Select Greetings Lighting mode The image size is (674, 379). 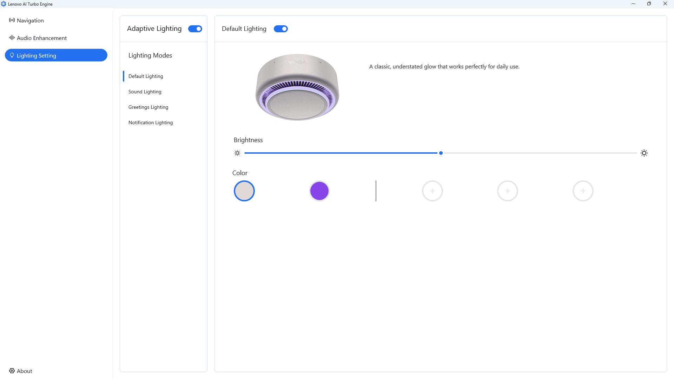tap(148, 107)
